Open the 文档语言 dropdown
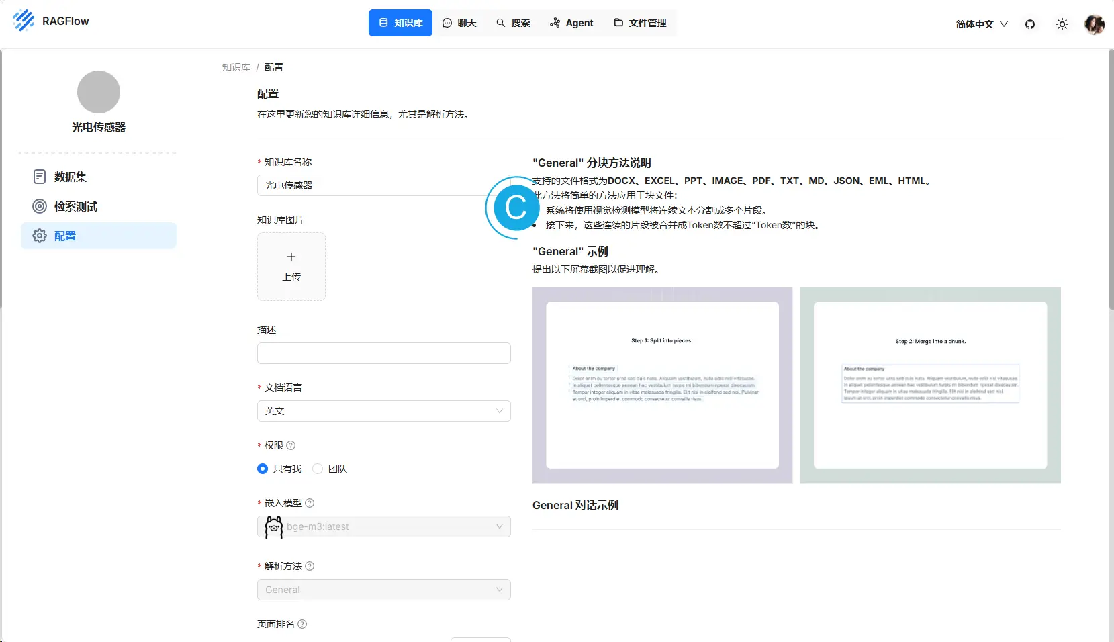Screen dimensions: 1114x642 pos(384,411)
